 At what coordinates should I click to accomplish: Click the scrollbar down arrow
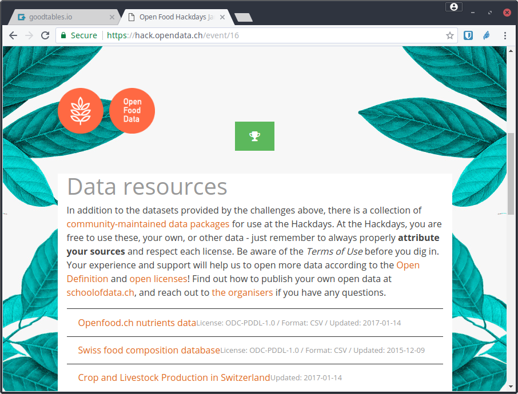click(511, 386)
